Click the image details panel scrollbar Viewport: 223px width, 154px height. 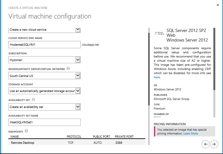(x=214, y=73)
